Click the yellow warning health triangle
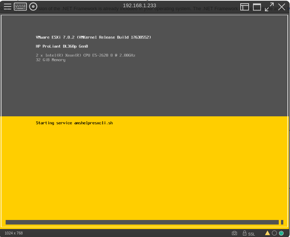The image size is (290, 237). (x=267, y=233)
